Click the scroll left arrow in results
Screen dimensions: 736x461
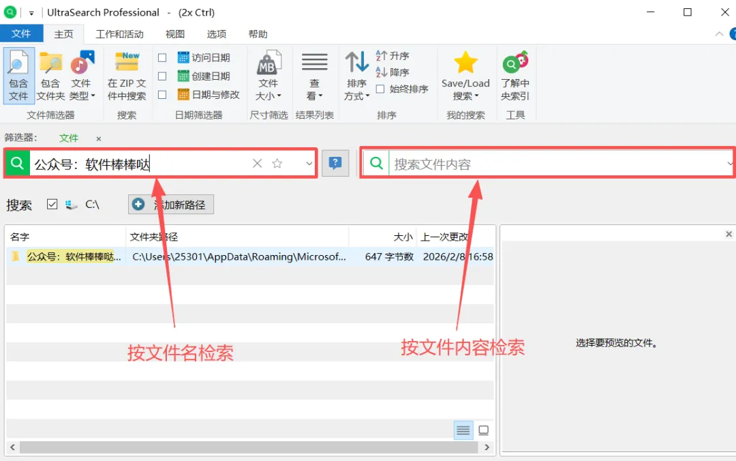pyautogui.click(x=13, y=447)
